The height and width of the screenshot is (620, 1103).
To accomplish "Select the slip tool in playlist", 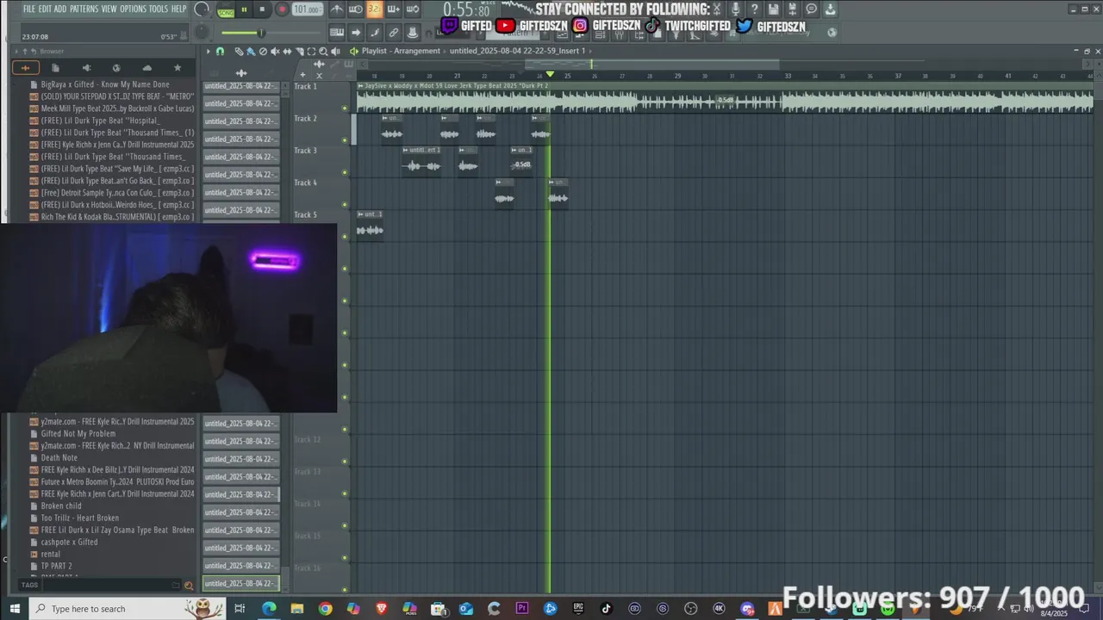I will (287, 51).
